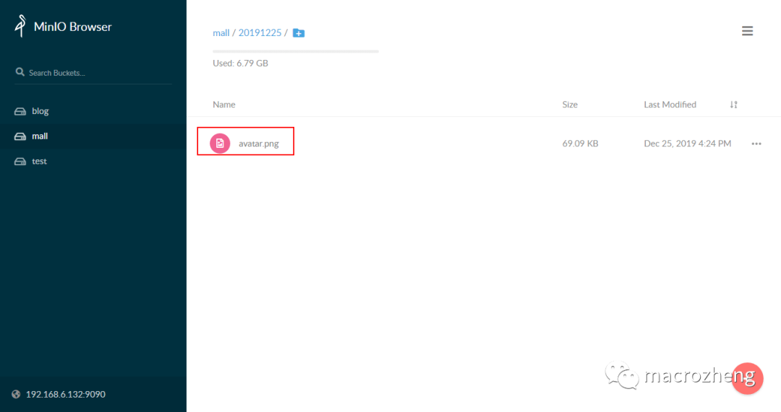
Task: Select the pink file icon of avatar.png
Action: click(220, 143)
